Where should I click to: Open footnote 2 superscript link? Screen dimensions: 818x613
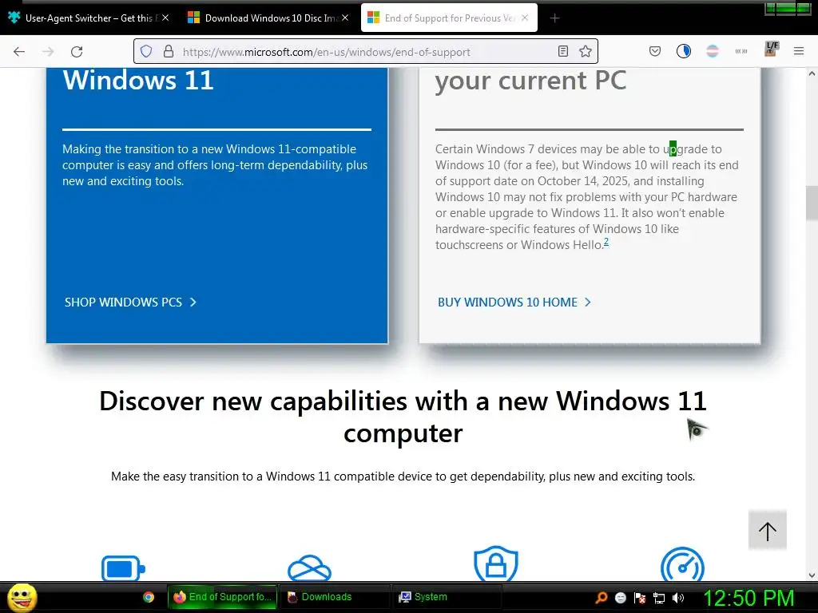pyautogui.click(x=606, y=242)
